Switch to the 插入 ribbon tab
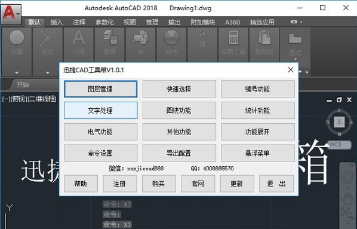The height and width of the screenshot is (229, 357). [x=57, y=22]
